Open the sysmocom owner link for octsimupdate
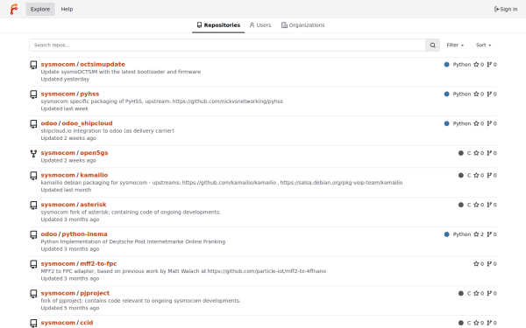526x328 pixels. pyautogui.click(x=58, y=64)
